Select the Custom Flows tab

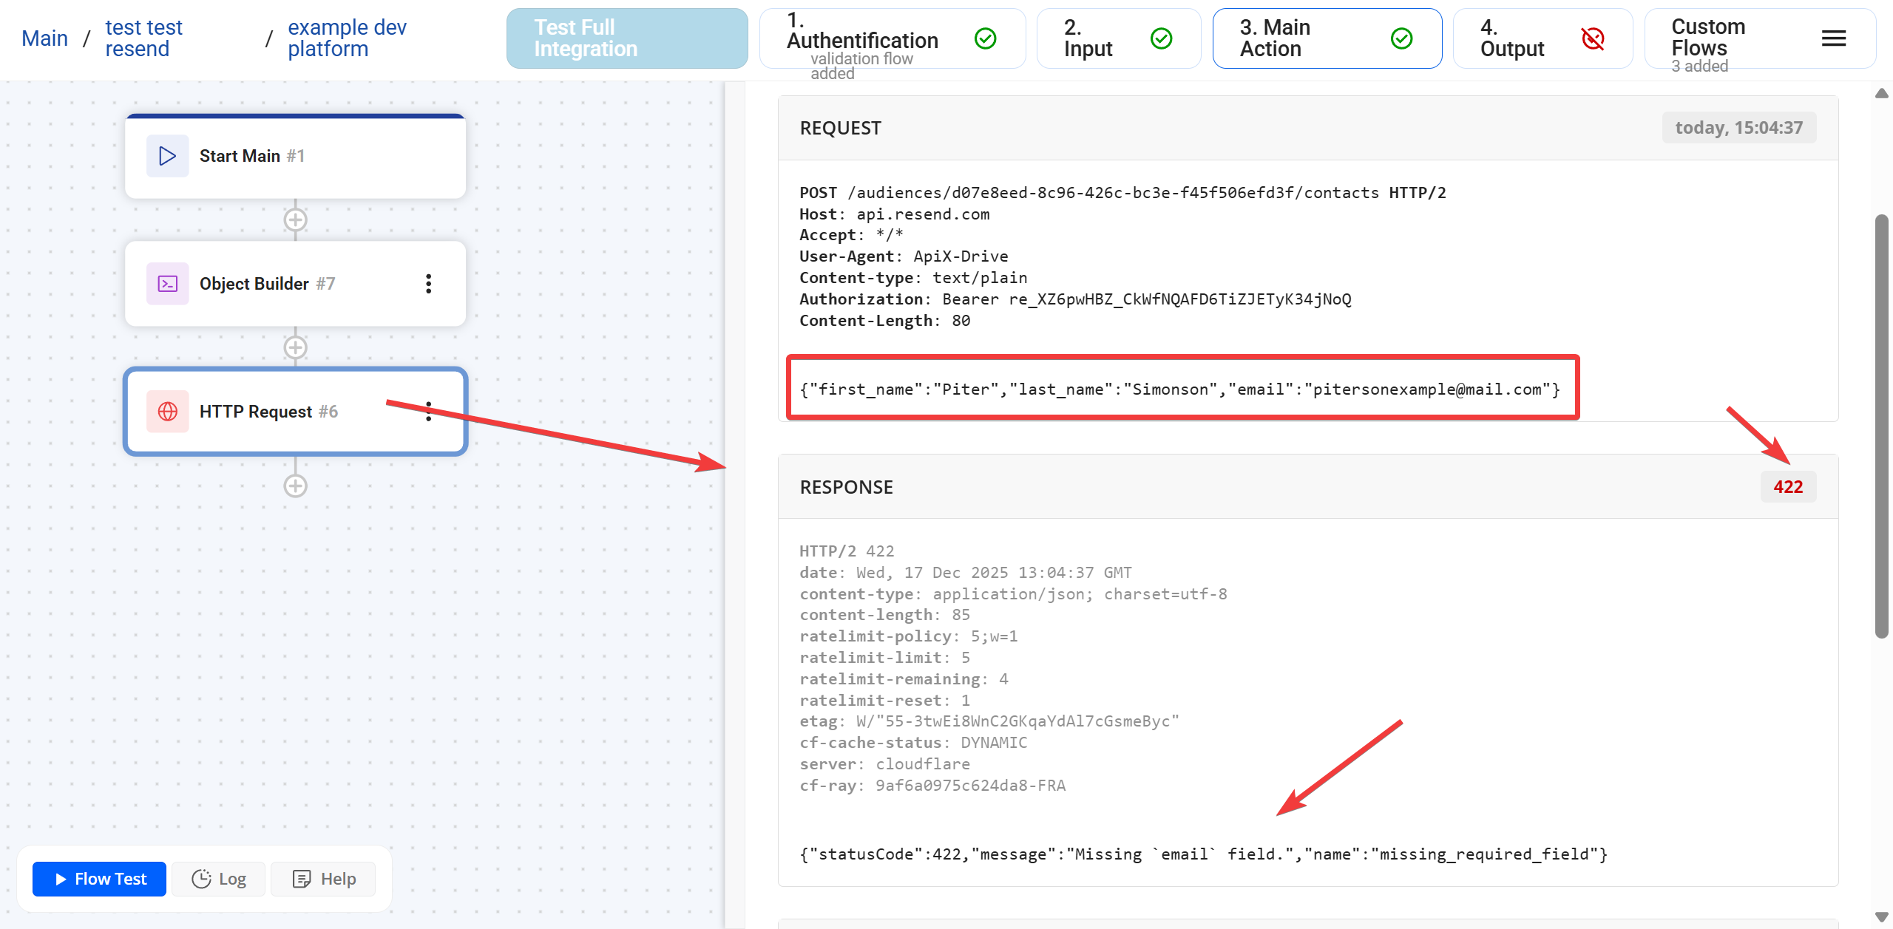pos(1708,38)
